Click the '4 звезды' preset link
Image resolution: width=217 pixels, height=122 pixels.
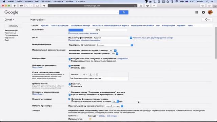[101, 116]
